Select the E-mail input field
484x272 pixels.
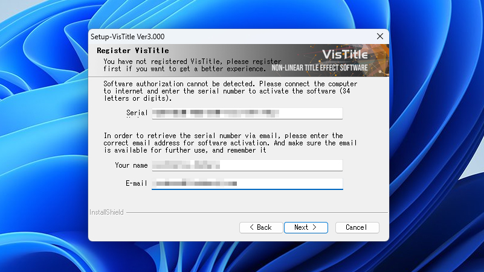pos(247,183)
